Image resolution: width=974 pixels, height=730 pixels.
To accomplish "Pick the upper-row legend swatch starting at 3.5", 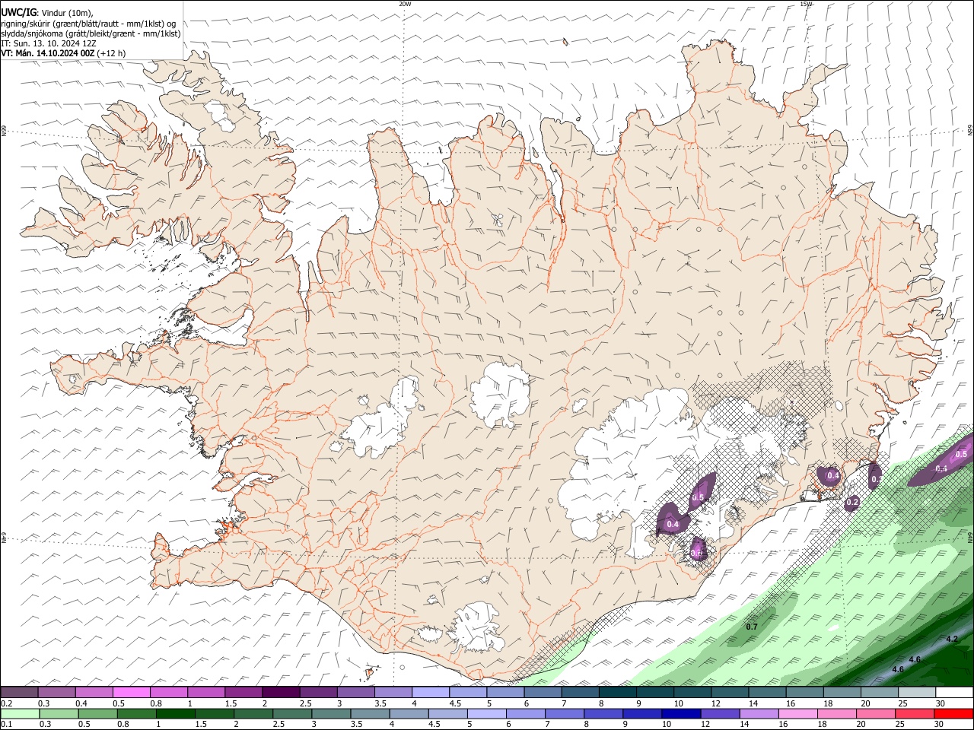I will 393,693.
